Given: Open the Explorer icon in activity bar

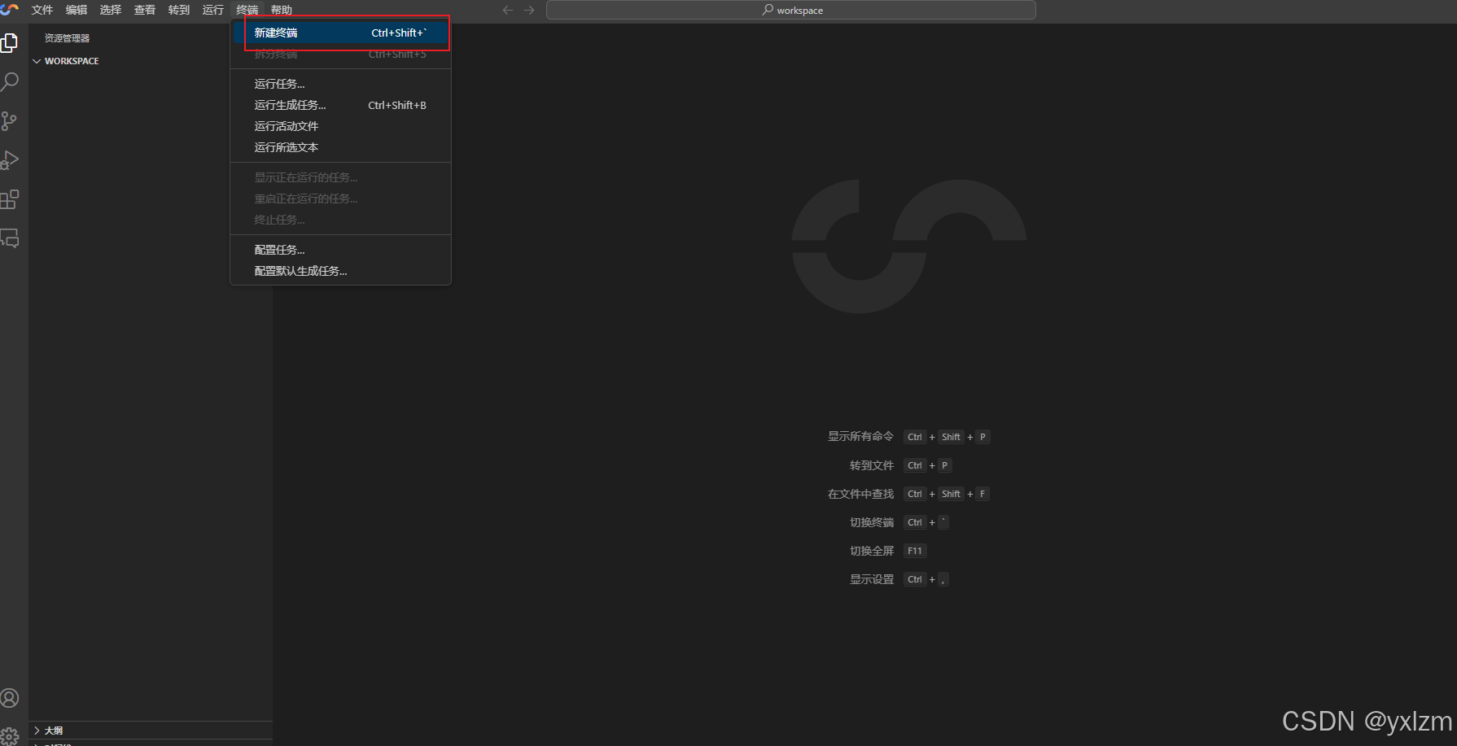Looking at the screenshot, I should click(x=10, y=43).
